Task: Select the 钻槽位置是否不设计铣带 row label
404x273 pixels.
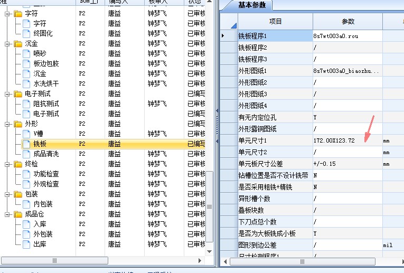Action: point(273,175)
